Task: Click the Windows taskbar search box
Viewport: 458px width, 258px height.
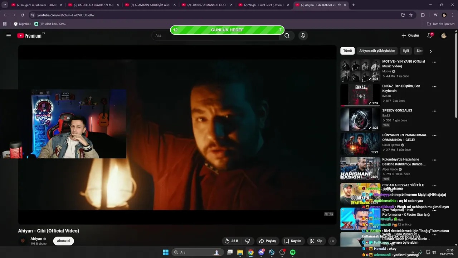Action: coord(197,252)
